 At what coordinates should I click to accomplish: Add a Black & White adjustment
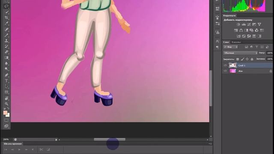(247, 30)
